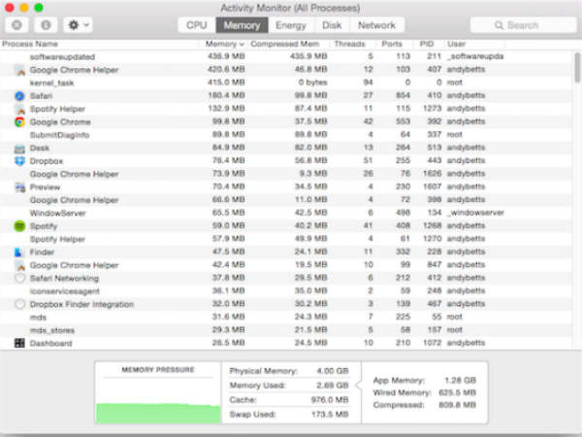Click Google Chrome Helper 420.6 MB icon
The width and height of the screenshot is (582, 437).
pos(19,70)
